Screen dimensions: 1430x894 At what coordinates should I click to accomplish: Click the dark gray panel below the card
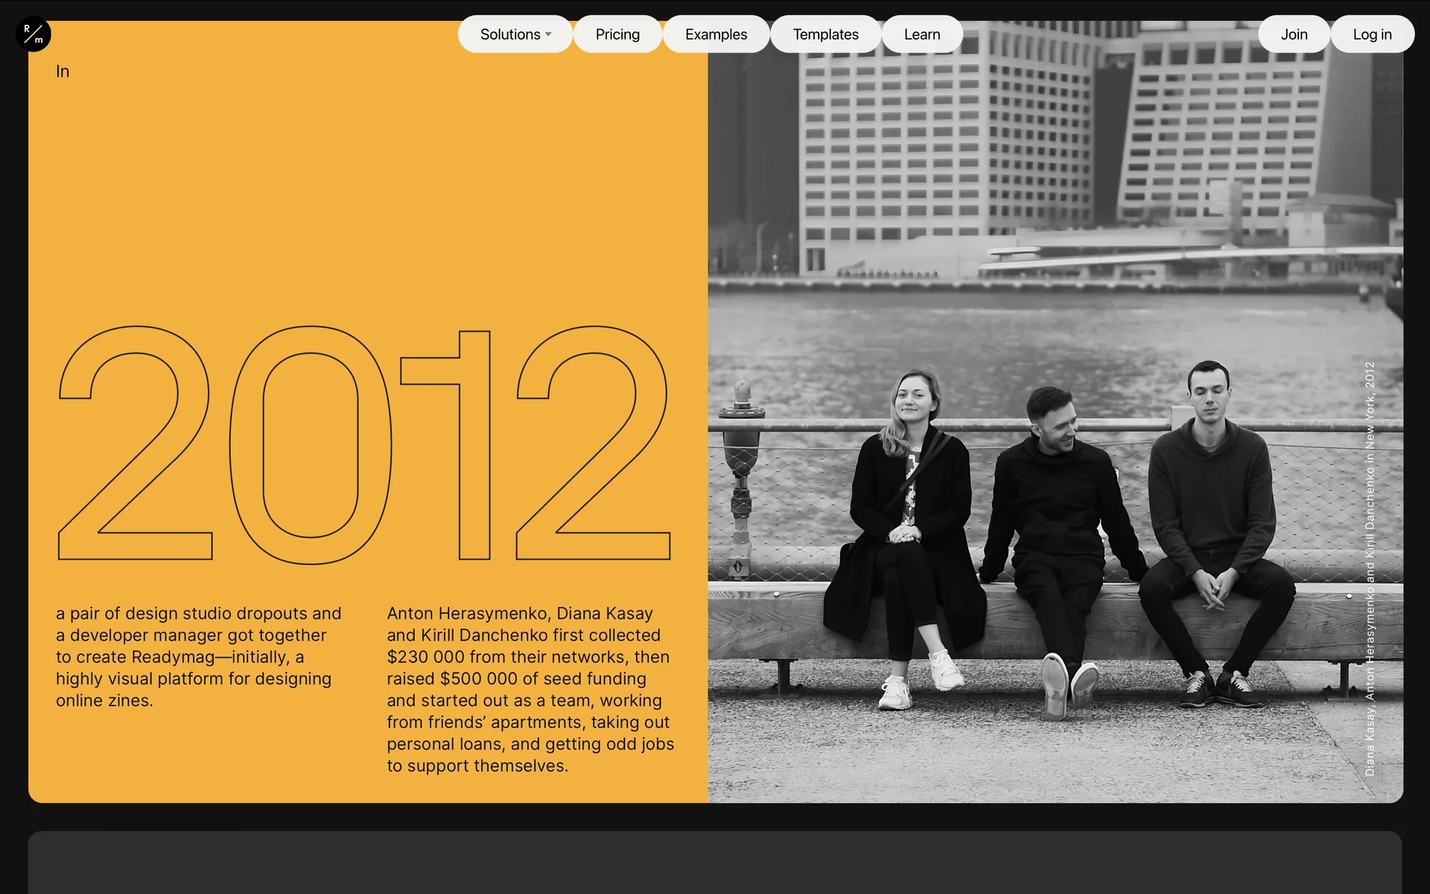715,863
